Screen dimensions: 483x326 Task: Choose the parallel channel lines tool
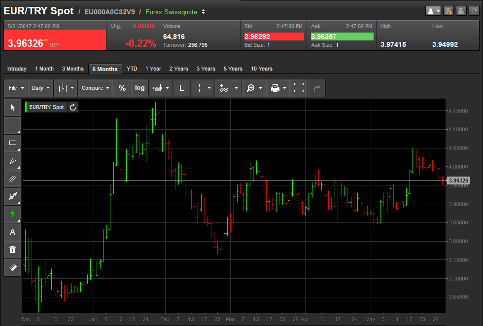[x=13, y=179]
